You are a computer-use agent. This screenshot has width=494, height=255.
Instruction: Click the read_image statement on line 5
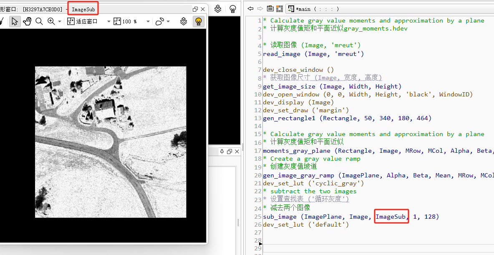tap(281, 53)
